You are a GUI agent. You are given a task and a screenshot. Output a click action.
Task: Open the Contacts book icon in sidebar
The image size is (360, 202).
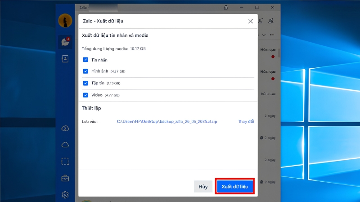click(65, 59)
